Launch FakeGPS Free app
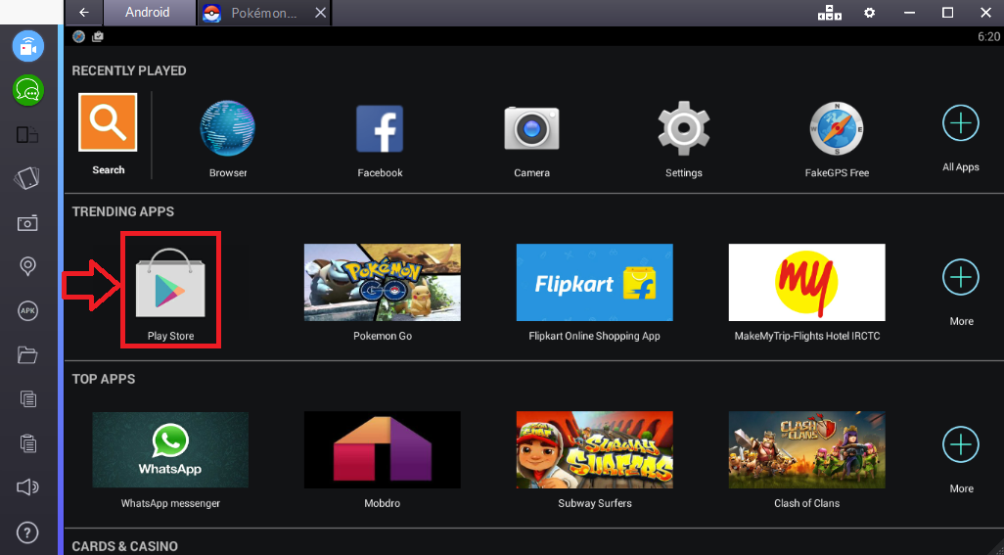 [x=836, y=129]
